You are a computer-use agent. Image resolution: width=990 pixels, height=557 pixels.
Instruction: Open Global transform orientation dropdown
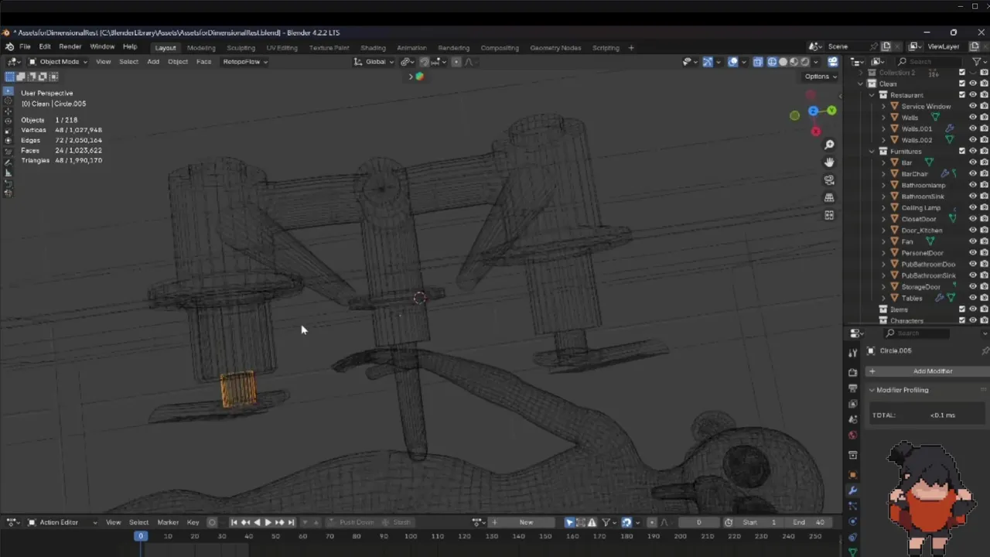[375, 62]
